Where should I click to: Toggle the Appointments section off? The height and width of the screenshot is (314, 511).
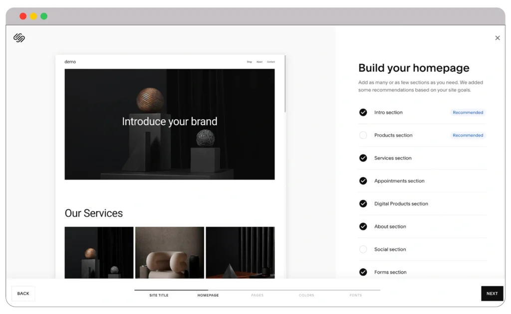pyautogui.click(x=363, y=181)
